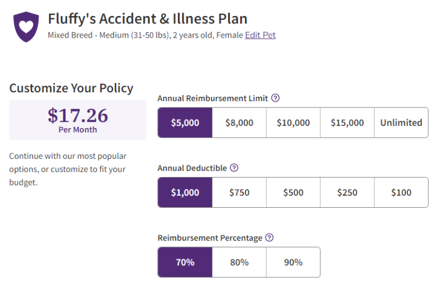Viewport: 439px width, 288px height.
Task: Select $5,000 annual reimbursement limit
Action: (185, 122)
